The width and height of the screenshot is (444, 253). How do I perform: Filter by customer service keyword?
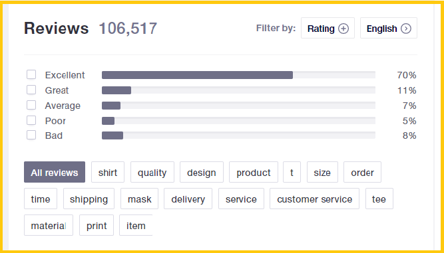(x=314, y=199)
